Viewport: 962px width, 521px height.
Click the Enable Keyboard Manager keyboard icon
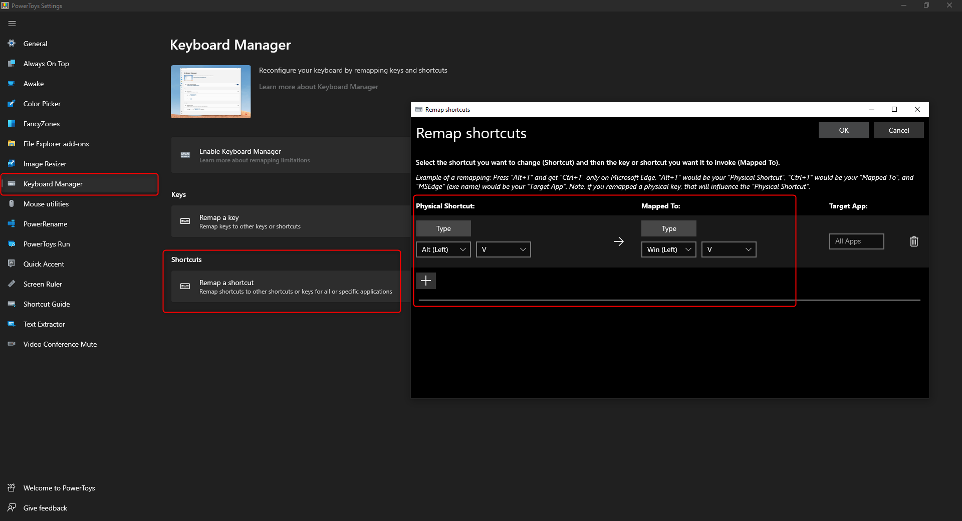[185, 155]
